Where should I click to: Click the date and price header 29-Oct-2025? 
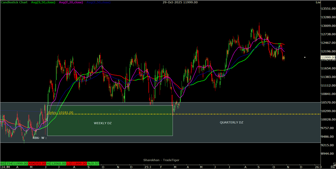[x=180, y=2]
